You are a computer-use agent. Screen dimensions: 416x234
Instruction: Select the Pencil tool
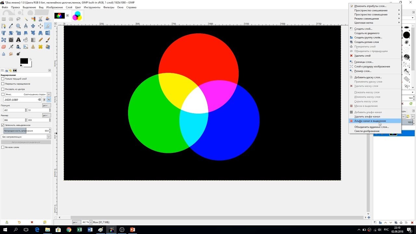40,40
